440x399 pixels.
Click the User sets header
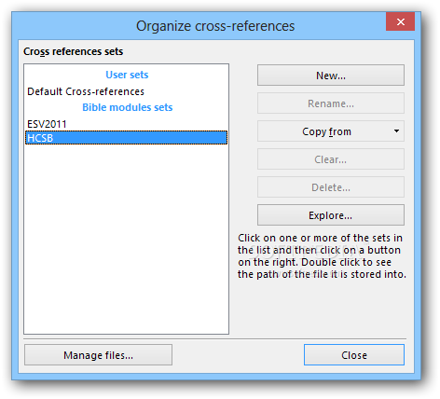[x=127, y=75]
